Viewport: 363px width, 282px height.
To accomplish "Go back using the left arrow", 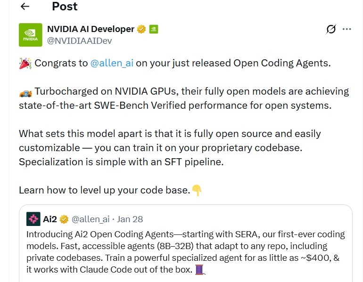I will click(25, 6).
